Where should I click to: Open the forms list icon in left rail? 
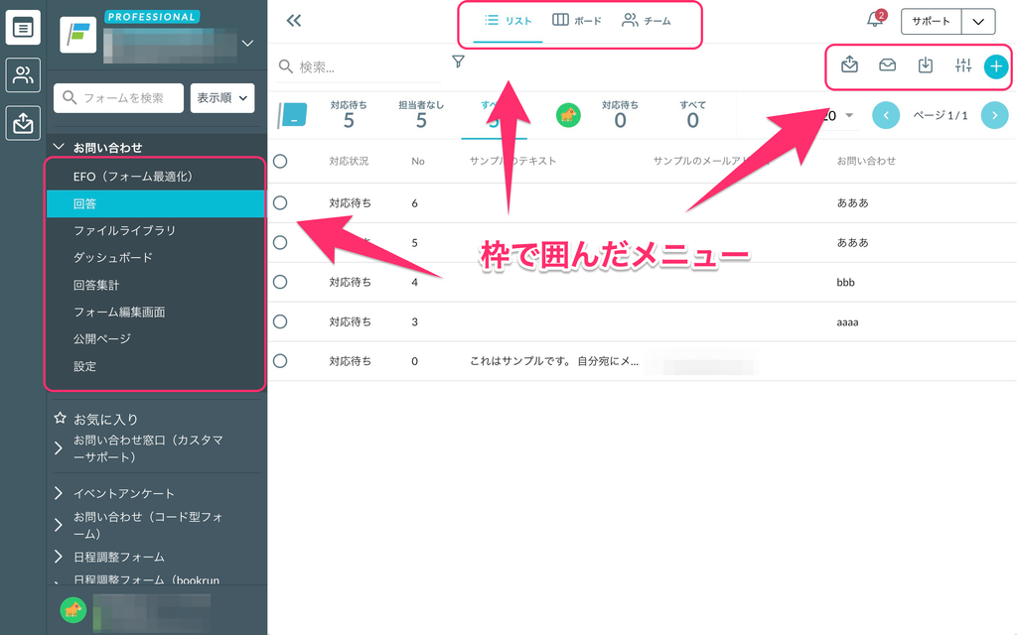(x=23, y=28)
